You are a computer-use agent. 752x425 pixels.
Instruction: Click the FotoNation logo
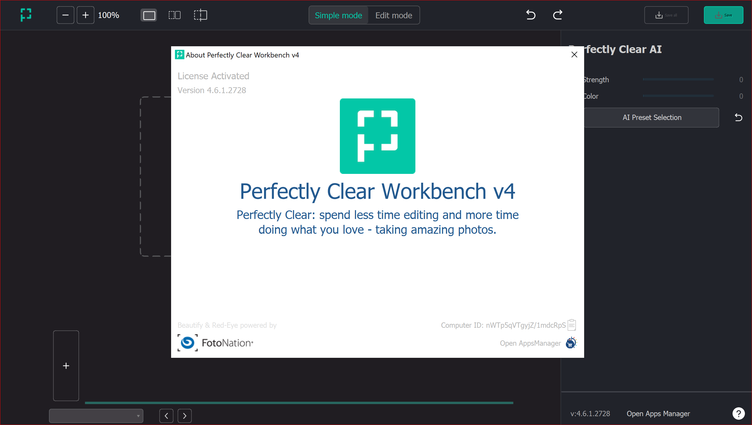coord(215,343)
